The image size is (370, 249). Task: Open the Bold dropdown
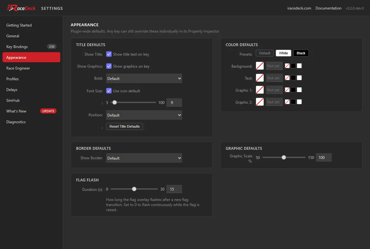[144, 78]
